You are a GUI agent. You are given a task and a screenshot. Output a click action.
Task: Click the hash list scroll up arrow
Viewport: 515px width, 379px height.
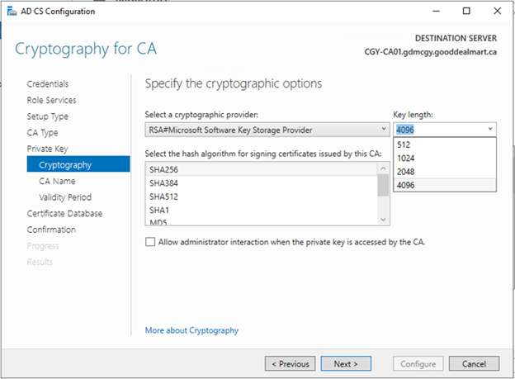click(x=383, y=168)
